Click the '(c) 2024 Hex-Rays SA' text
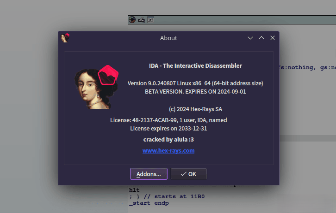This screenshot has height=213, width=336. 195,109
